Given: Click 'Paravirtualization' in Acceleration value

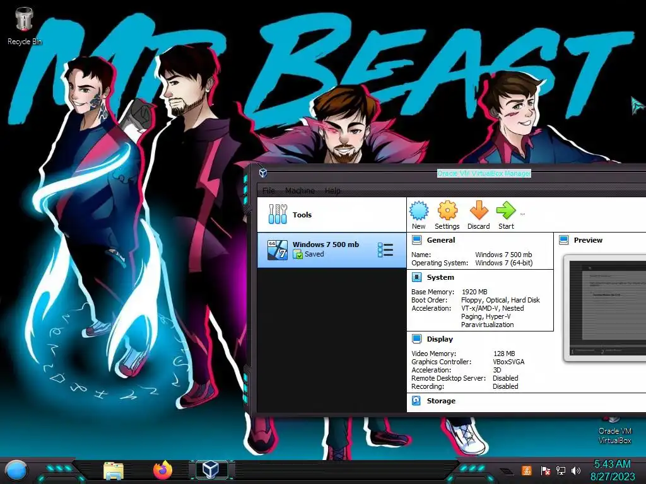Looking at the screenshot, I should coord(488,325).
